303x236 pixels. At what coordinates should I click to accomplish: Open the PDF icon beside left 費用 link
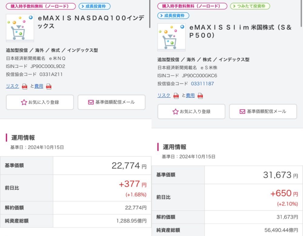coord(49,87)
